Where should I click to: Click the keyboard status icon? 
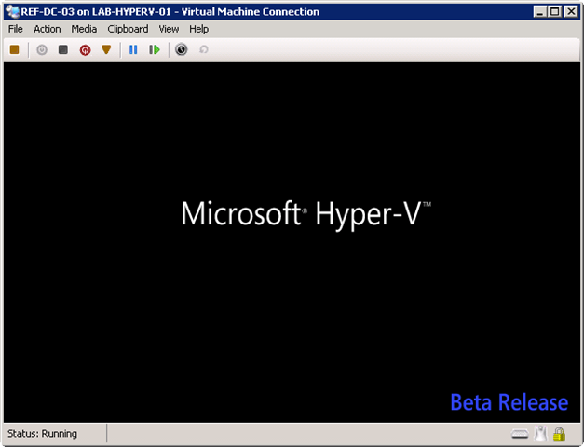click(x=520, y=434)
